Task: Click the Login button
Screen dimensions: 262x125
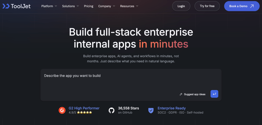Action: (181, 6)
